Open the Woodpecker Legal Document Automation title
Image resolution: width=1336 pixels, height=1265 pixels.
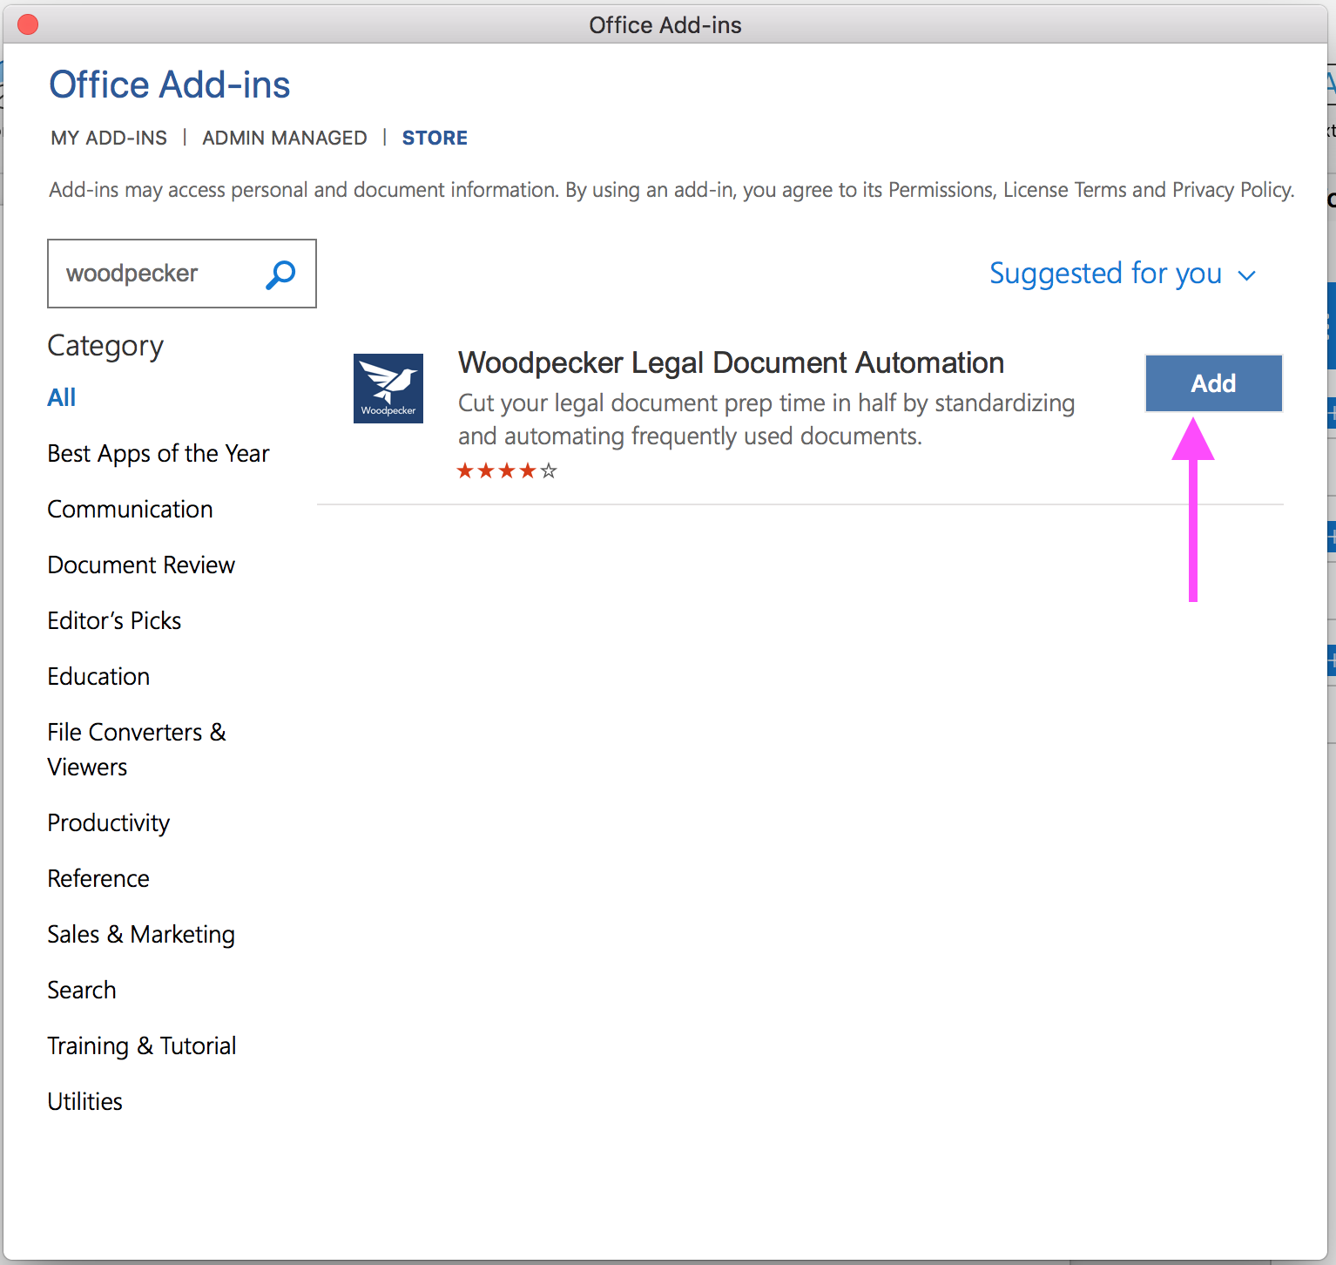731,362
